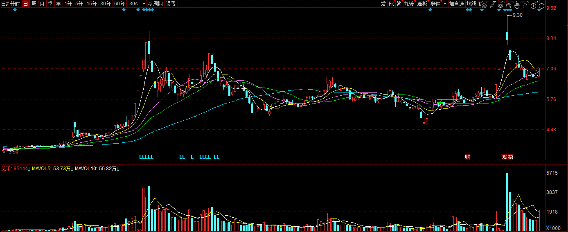Click the 5715 volume axis label

(552, 173)
